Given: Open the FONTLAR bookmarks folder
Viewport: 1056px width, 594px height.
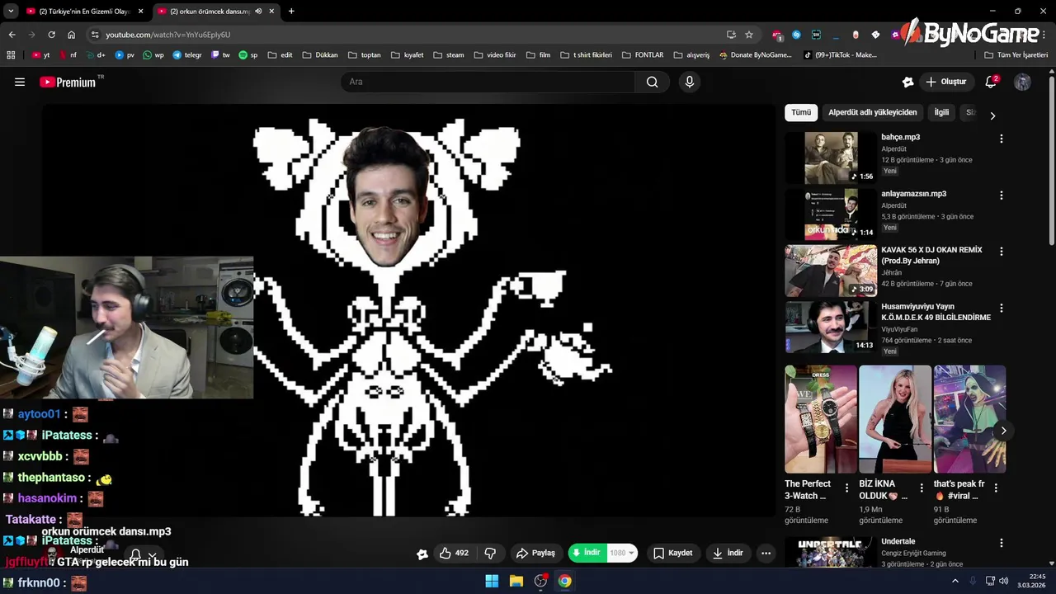Looking at the screenshot, I should click(642, 55).
